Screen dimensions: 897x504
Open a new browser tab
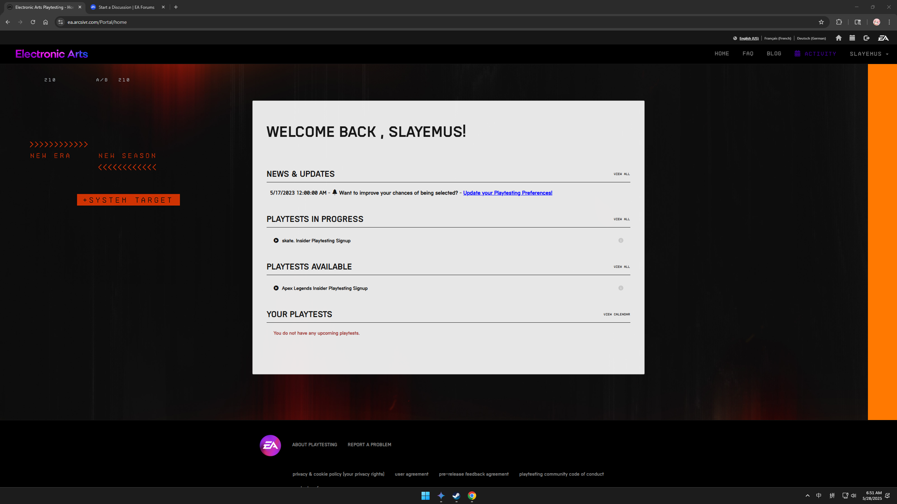[176, 7]
